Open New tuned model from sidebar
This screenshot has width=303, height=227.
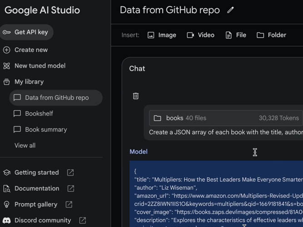pyautogui.click(x=40, y=66)
